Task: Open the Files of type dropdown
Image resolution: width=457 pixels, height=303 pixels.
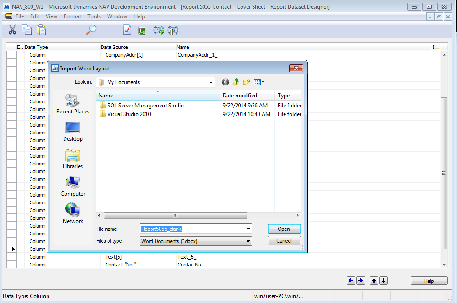Action: [x=248, y=241]
